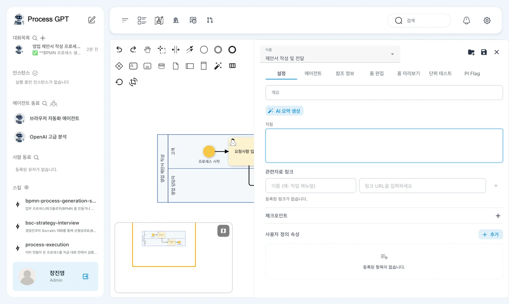Select the lasso selection tool

162,50
